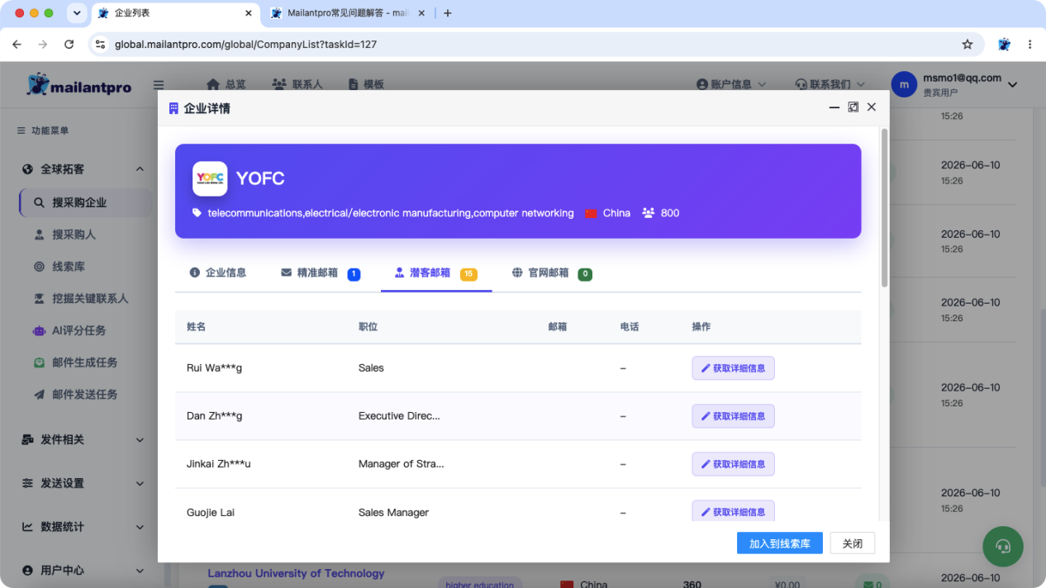Screen dimensions: 1046x588
Task: Expand 用户中心 sidebar section
Action: point(83,571)
